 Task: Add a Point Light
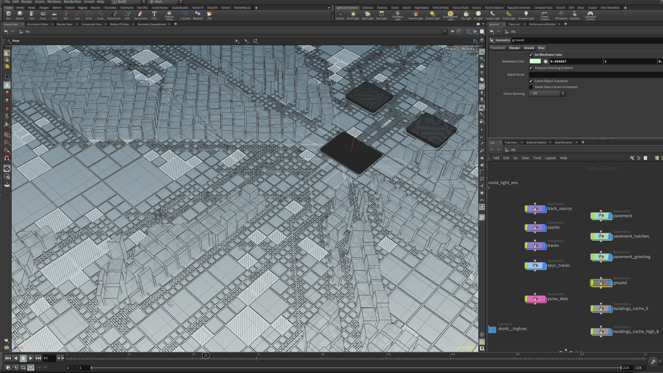pos(353,15)
